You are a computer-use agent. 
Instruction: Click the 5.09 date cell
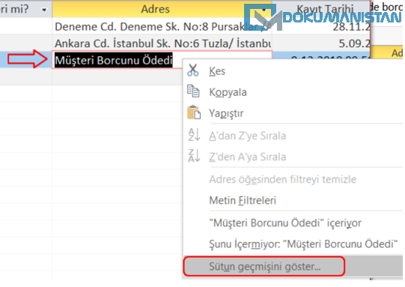click(x=320, y=43)
